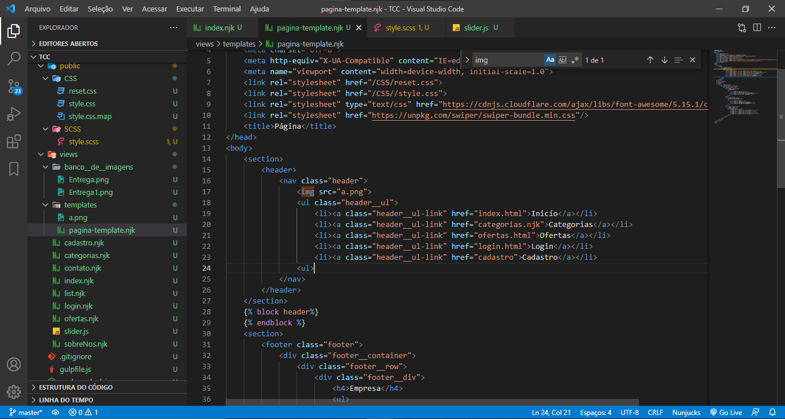Toggle Use Regular Expression in find widget
Image resolution: width=785 pixels, height=419 pixels.
(575, 60)
